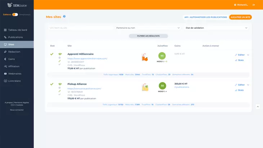The height and width of the screenshot is (148, 263).
Task: Click partner handshake icon for Pickup Alliance
Action: click(60, 84)
